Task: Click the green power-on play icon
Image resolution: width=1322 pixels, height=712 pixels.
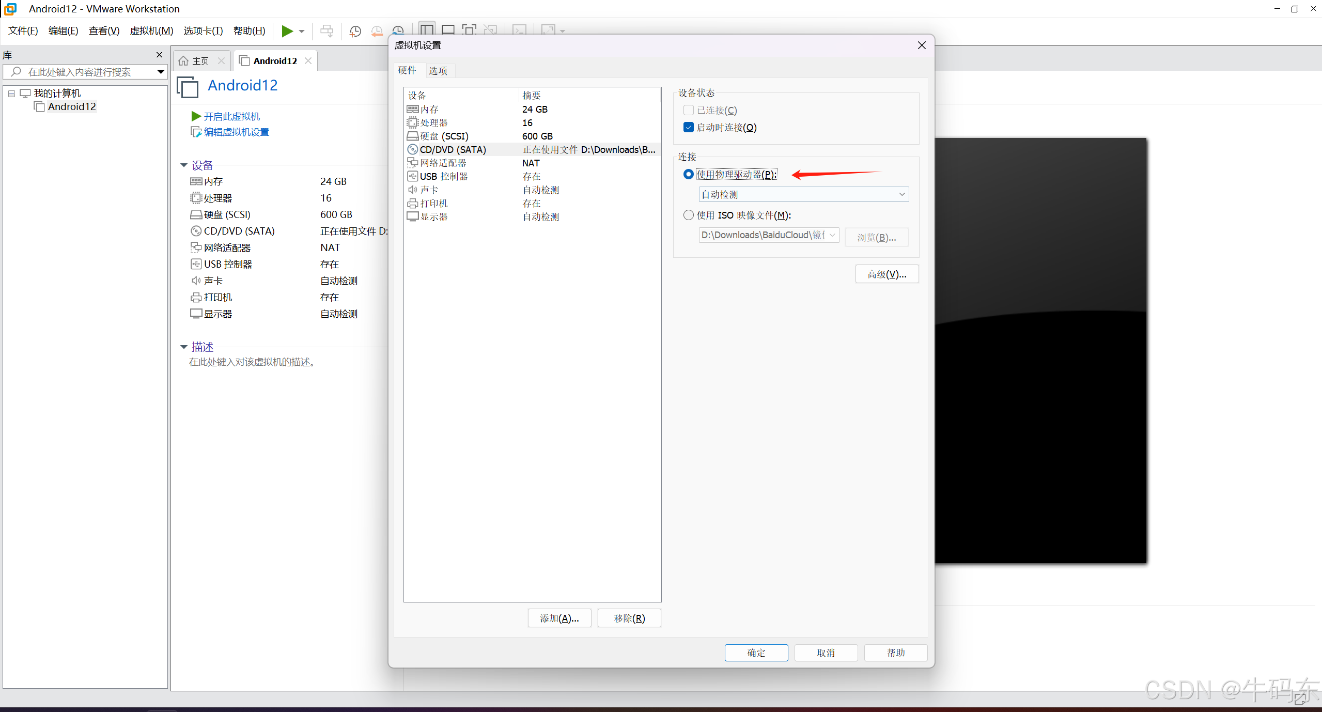Action: 287,31
